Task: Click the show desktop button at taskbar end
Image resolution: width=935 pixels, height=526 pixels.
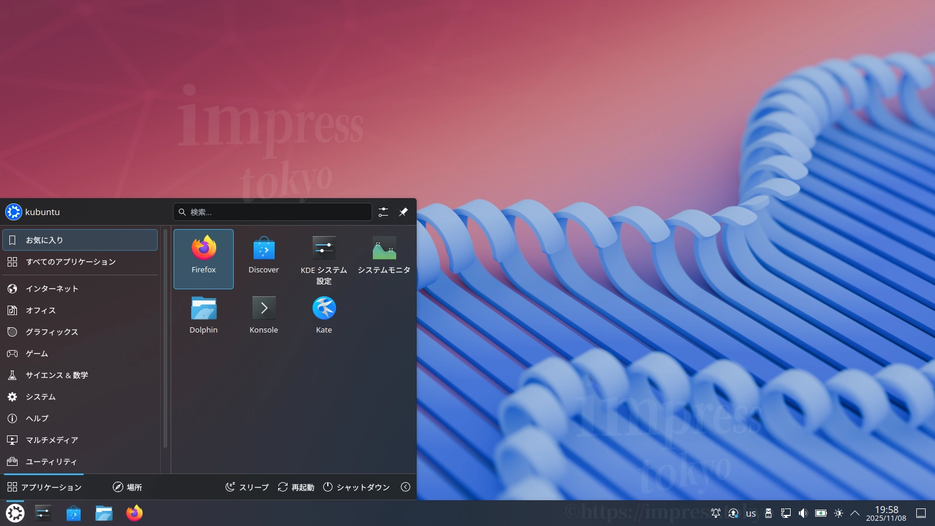Action: point(921,513)
